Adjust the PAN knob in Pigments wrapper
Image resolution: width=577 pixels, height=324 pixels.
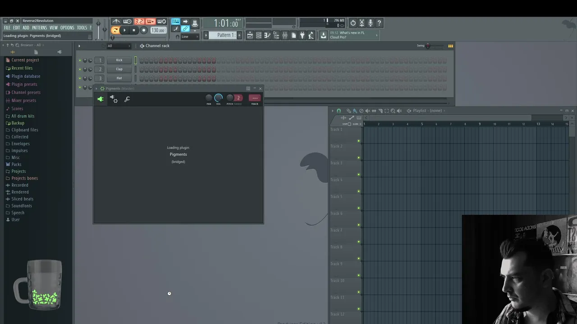pyautogui.click(x=209, y=98)
